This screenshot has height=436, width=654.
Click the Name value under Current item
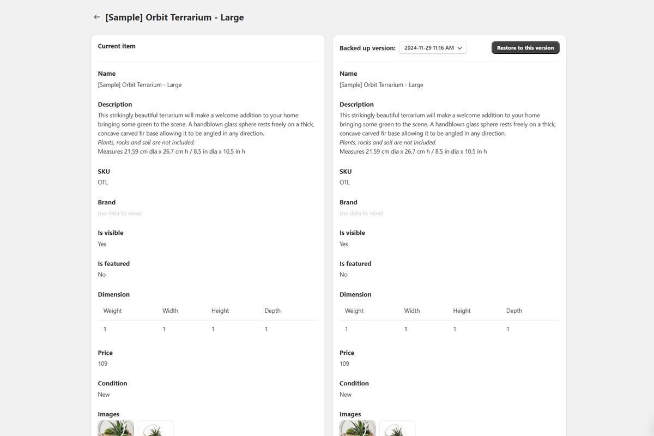tap(140, 84)
